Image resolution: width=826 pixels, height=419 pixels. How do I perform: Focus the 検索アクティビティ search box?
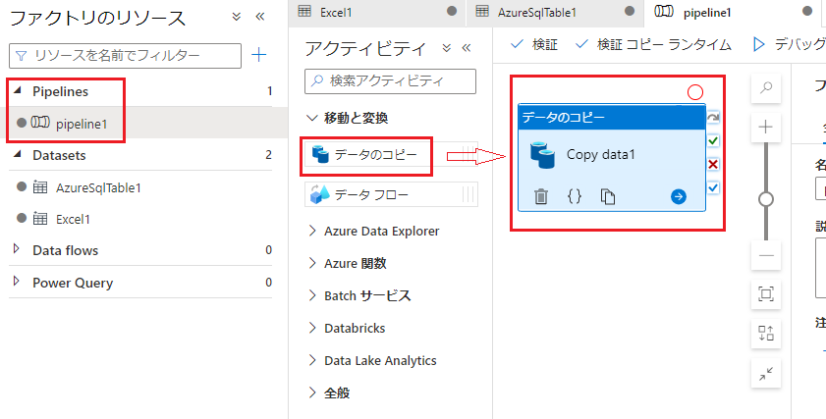390,81
